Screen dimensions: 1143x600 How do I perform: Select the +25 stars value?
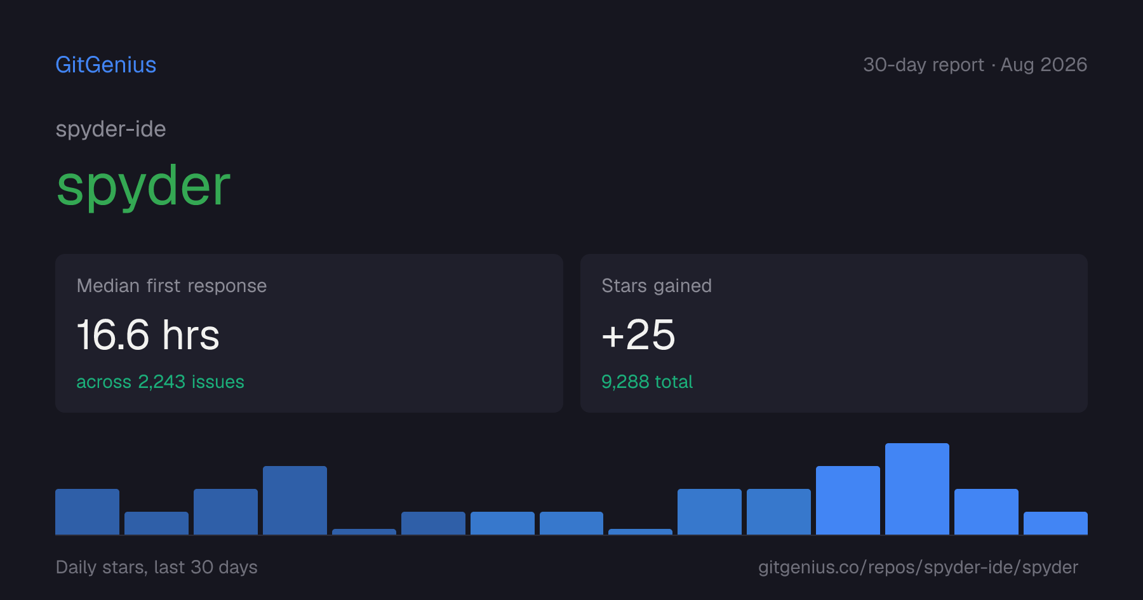point(638,335)
